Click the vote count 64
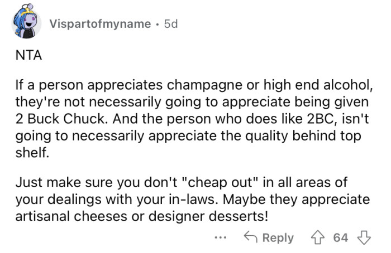The image size is (391, 253). [x=340, y=238]
